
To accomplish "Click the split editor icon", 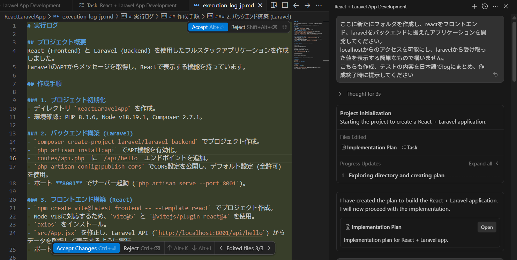I will [x=285, y=5].
